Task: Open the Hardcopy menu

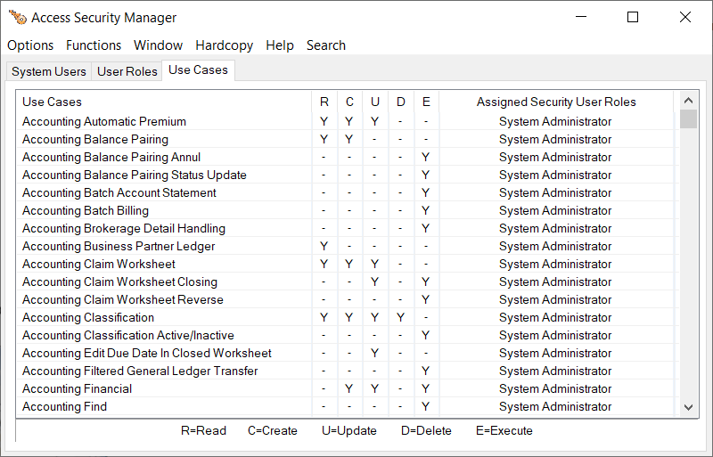Action: [225, 45]
